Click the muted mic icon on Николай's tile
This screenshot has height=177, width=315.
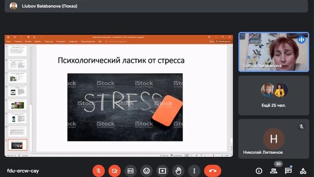coord(301,127)
